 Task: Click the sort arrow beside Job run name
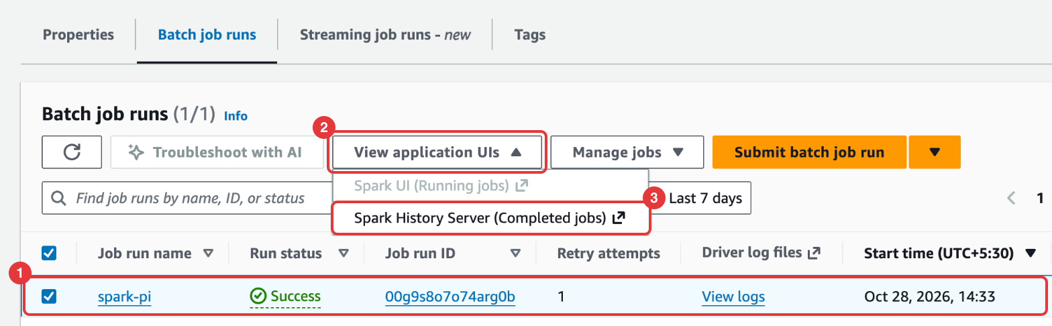(x=208, y=254)
